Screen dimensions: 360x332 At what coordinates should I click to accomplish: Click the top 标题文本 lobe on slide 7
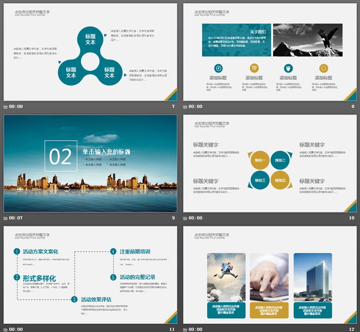[x=91, y=39]
